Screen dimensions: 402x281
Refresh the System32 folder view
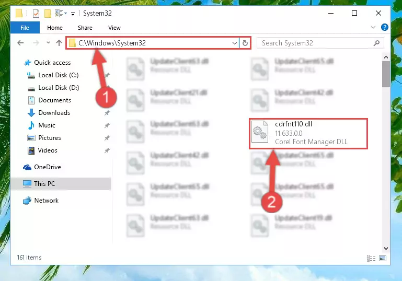coord(245,43)
